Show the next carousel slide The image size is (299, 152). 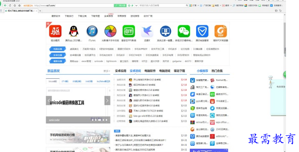[x=107, y=100]
